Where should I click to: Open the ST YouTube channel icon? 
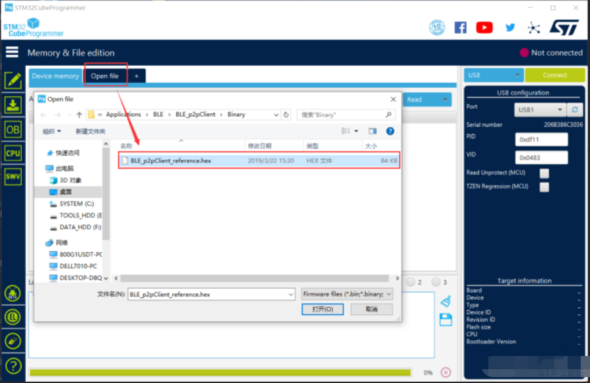[484, 28]
